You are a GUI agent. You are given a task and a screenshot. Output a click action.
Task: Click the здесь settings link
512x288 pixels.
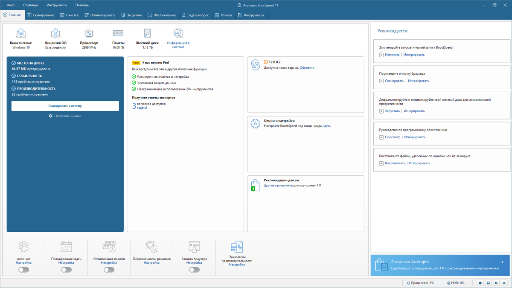[327, 126]
